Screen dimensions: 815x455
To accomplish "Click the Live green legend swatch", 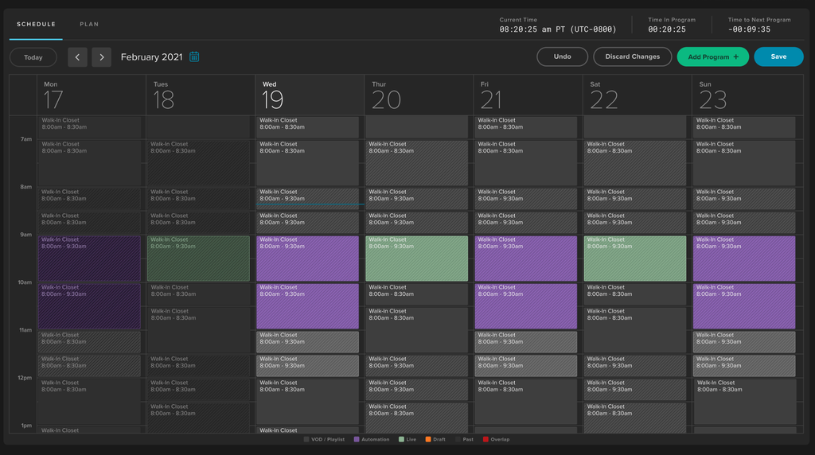I will (401, 439).
